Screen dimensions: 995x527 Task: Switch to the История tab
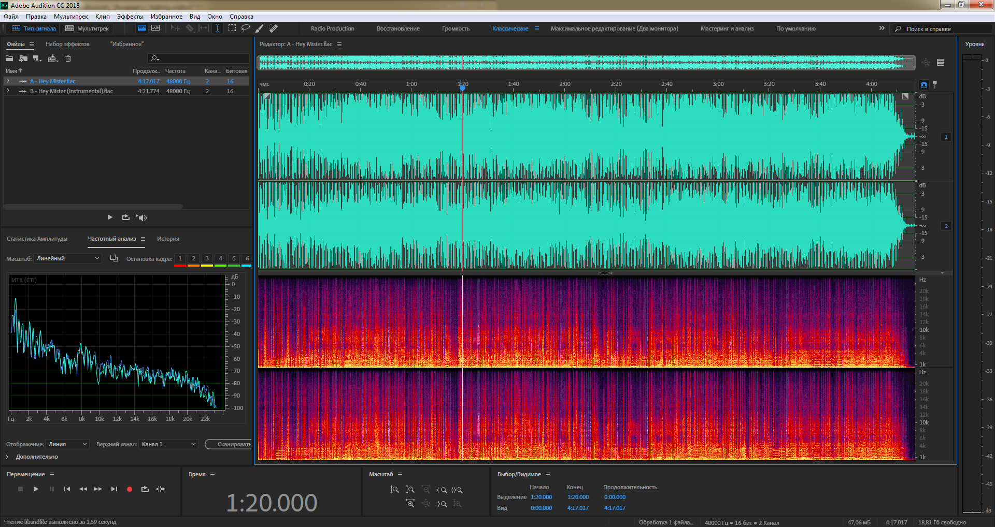168,239
